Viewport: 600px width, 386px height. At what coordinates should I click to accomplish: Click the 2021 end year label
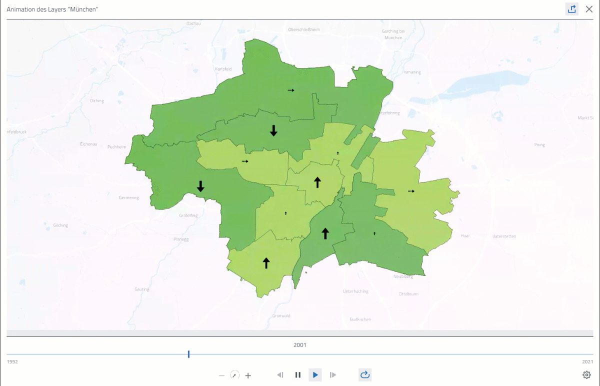point(587,361)
